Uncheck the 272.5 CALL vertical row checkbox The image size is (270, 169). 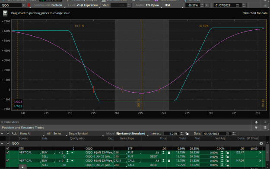pyautogui.click(x=7, y=160)
